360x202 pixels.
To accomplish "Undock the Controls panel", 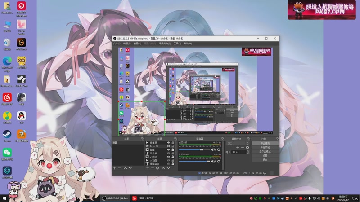I will coord(277,139).
